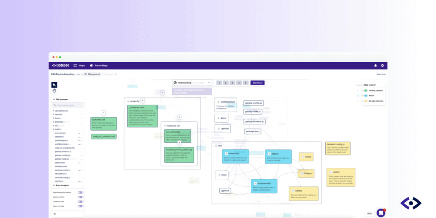Select tailwind.config.js map node
Viewport: 436px width, 218px height.
(338, 149)
